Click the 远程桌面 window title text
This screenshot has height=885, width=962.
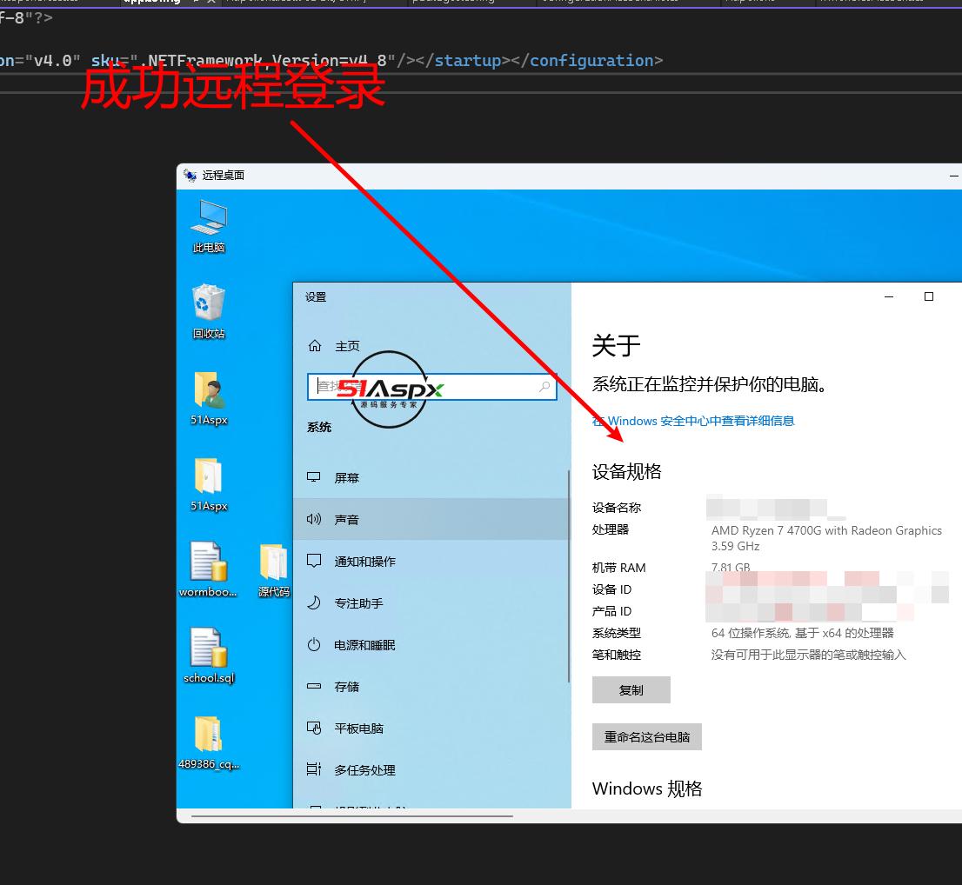(x=224, y=176)
